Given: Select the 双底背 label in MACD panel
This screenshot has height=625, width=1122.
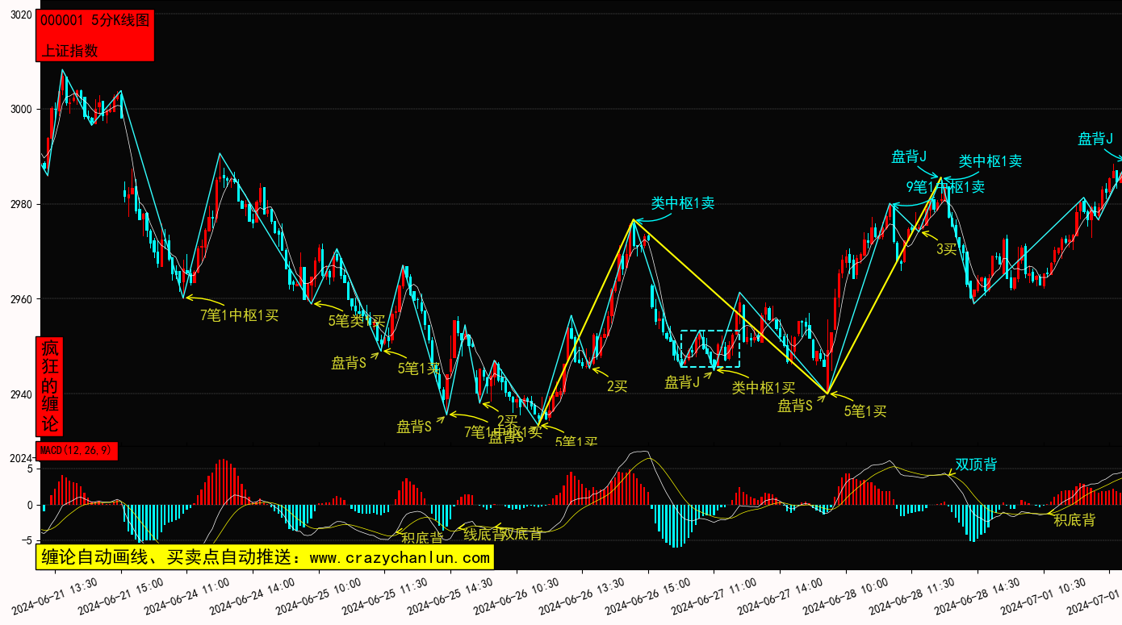Looking at the screenshot, I should click(523, 533).
